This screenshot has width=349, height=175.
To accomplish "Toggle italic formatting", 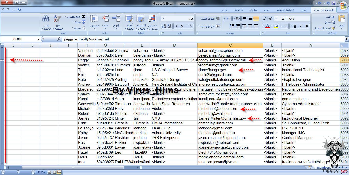I will click(x=301, y=26).
